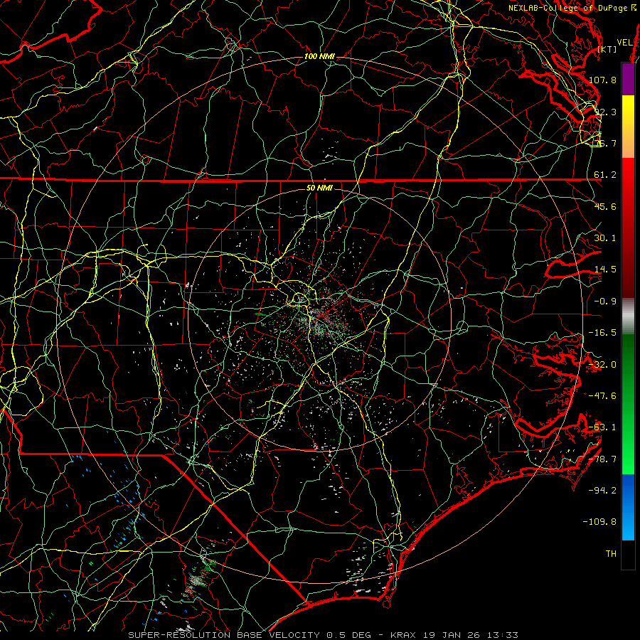Screen dimensions: 640x640
Task: Click the "50 NMI" range ring label
Action: [x=319, y=188]
